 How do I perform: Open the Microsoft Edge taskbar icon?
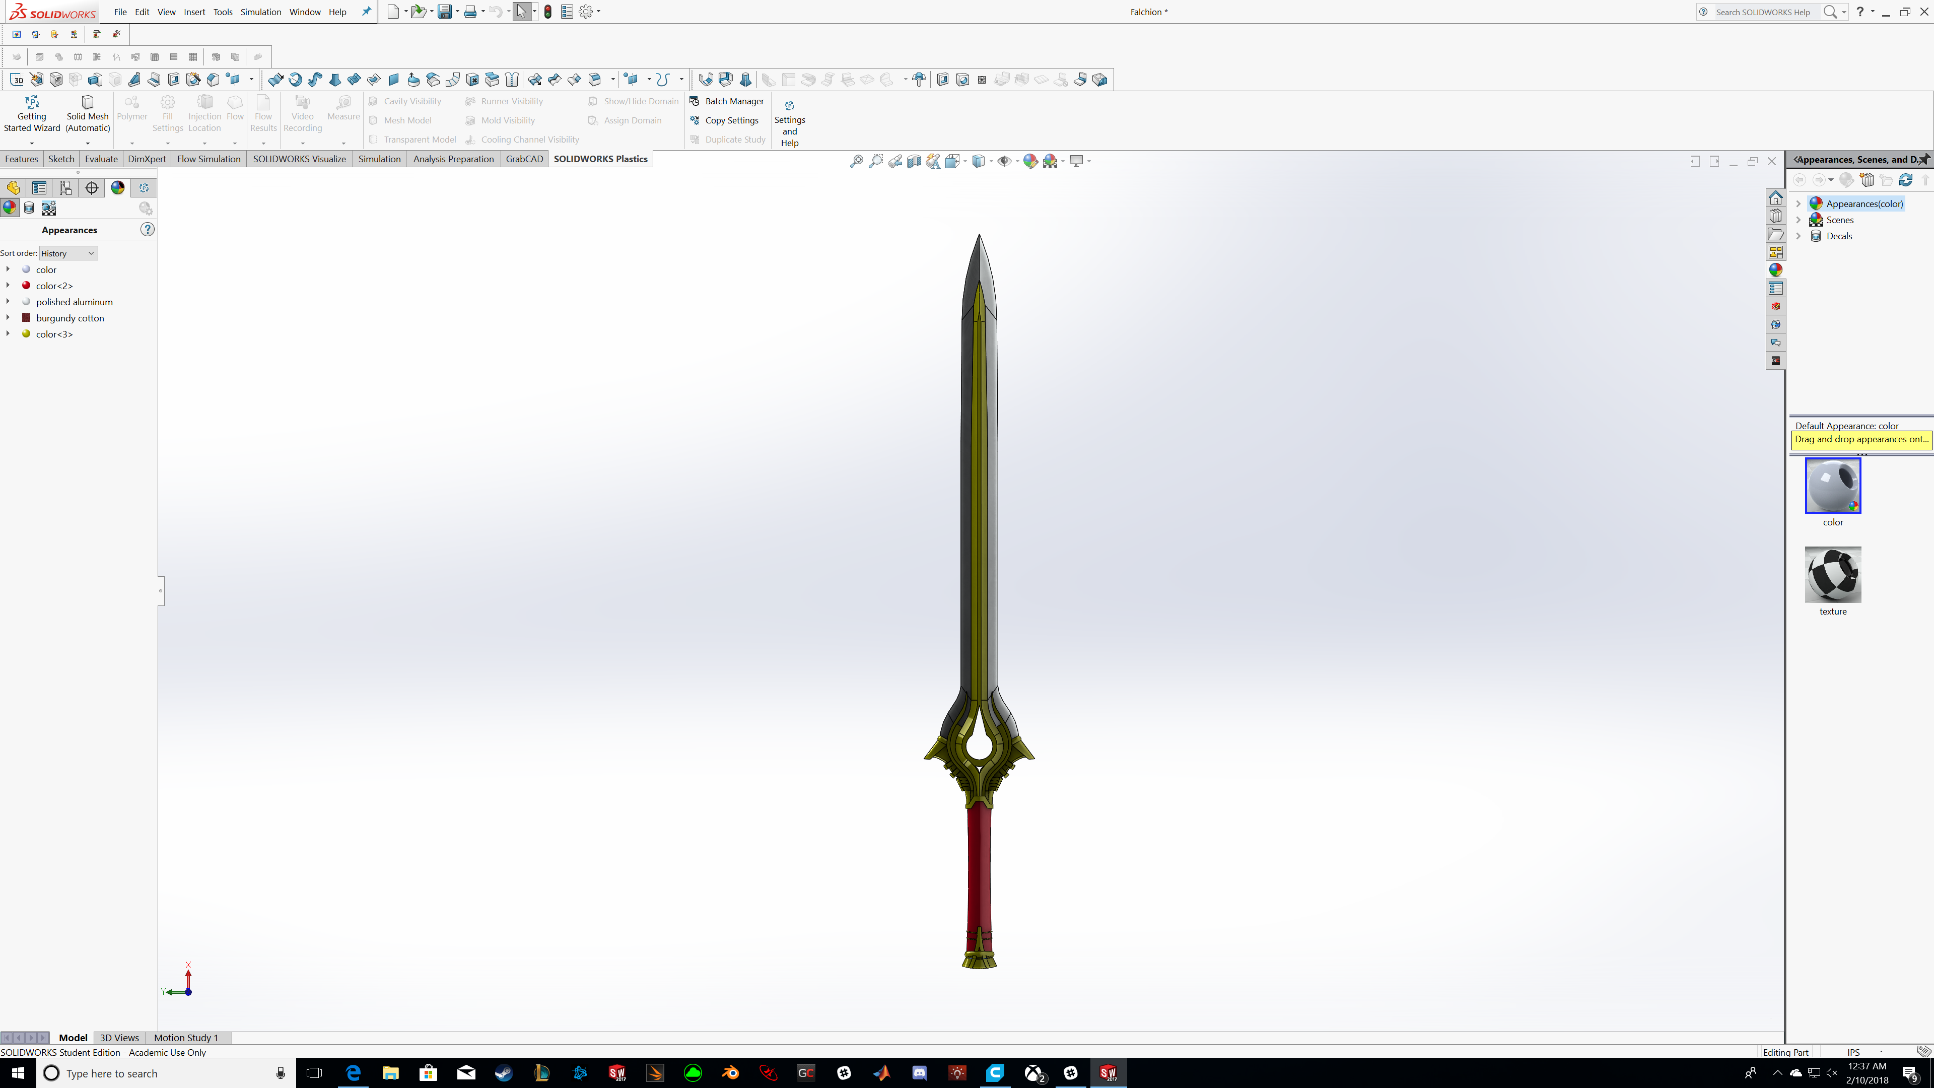[x=353, y=1073]
